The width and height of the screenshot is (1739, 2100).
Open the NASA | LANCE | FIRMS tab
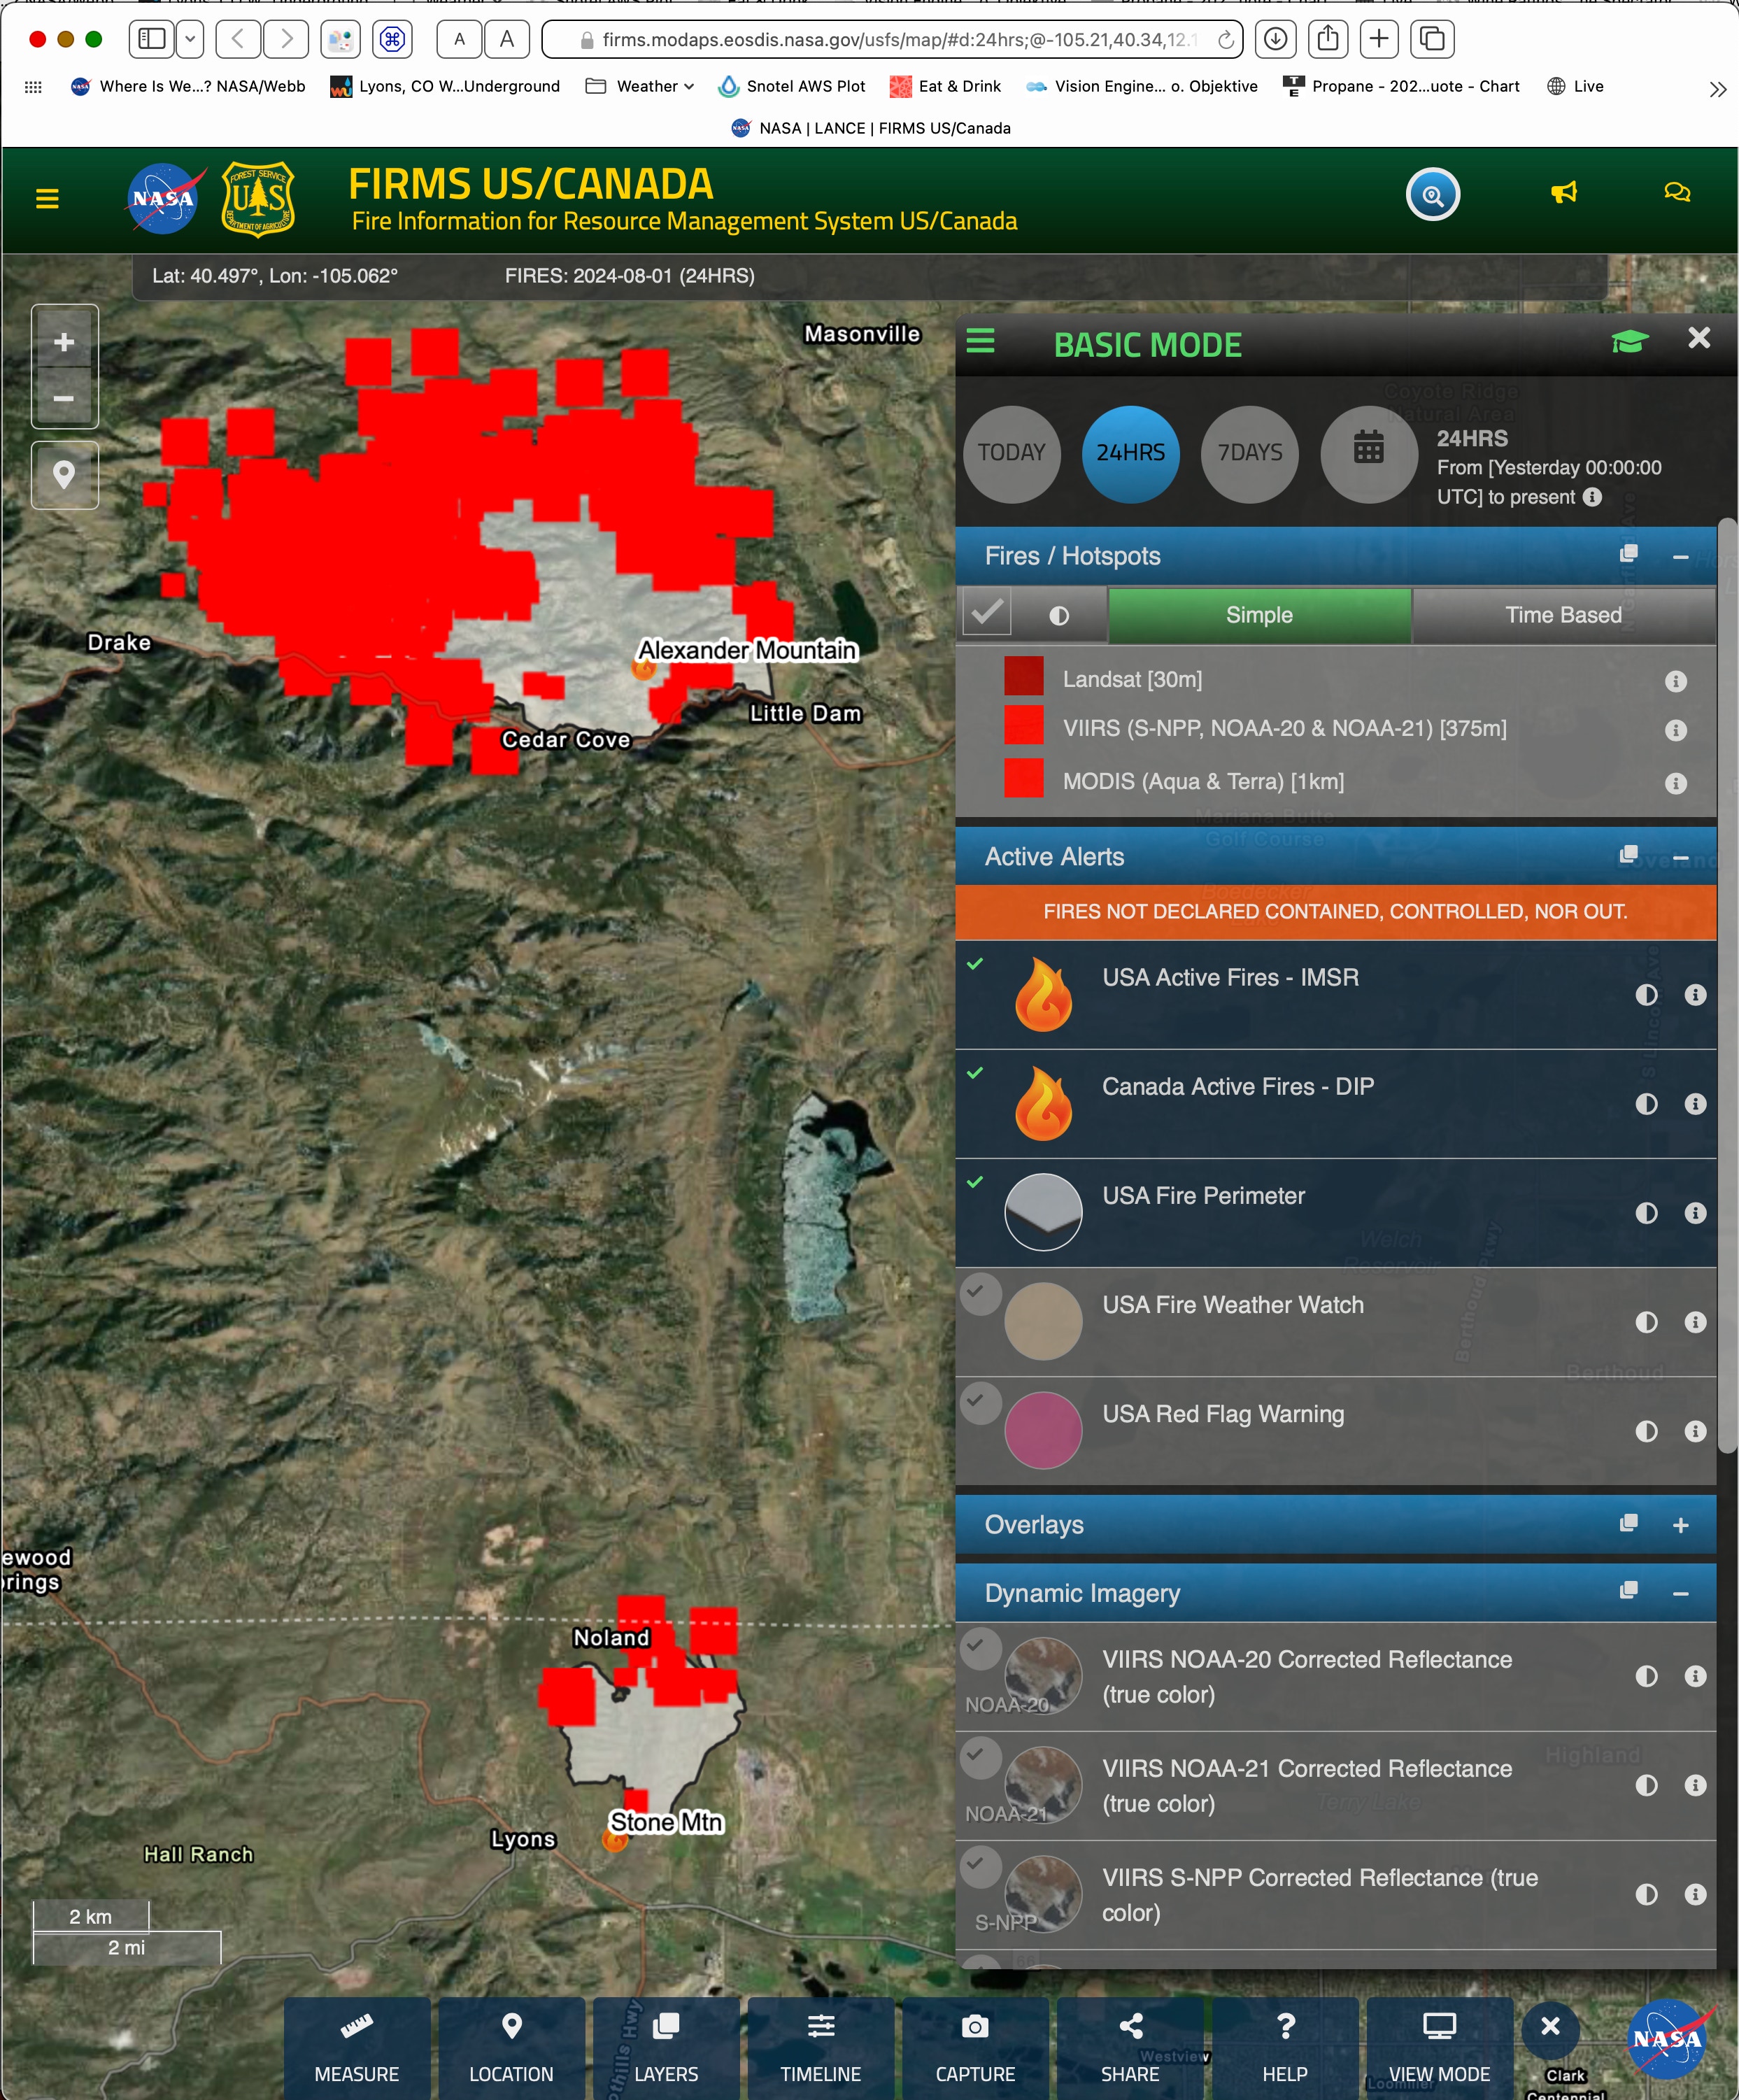(x=870, y=128)
